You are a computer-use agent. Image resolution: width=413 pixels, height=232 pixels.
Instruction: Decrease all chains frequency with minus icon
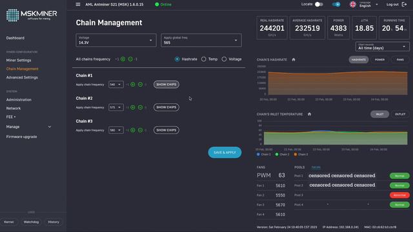[x=130, y=59]
